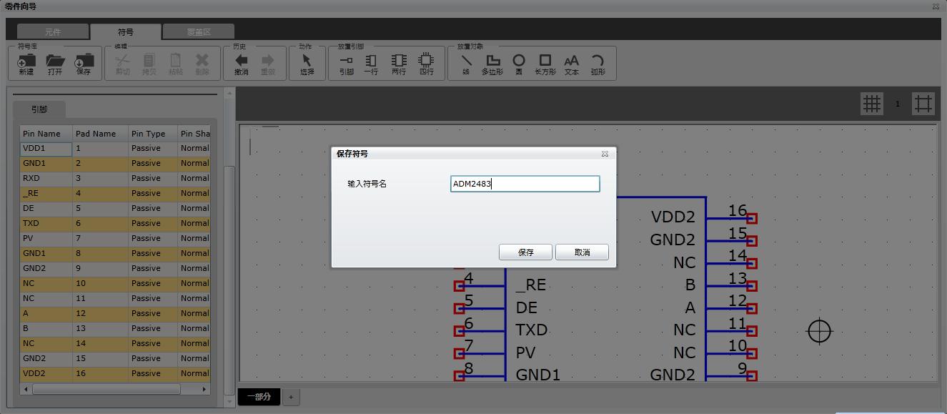The image size is (947, 414).
Task: Select the RXD pin name cell
Action: (46, 179)
